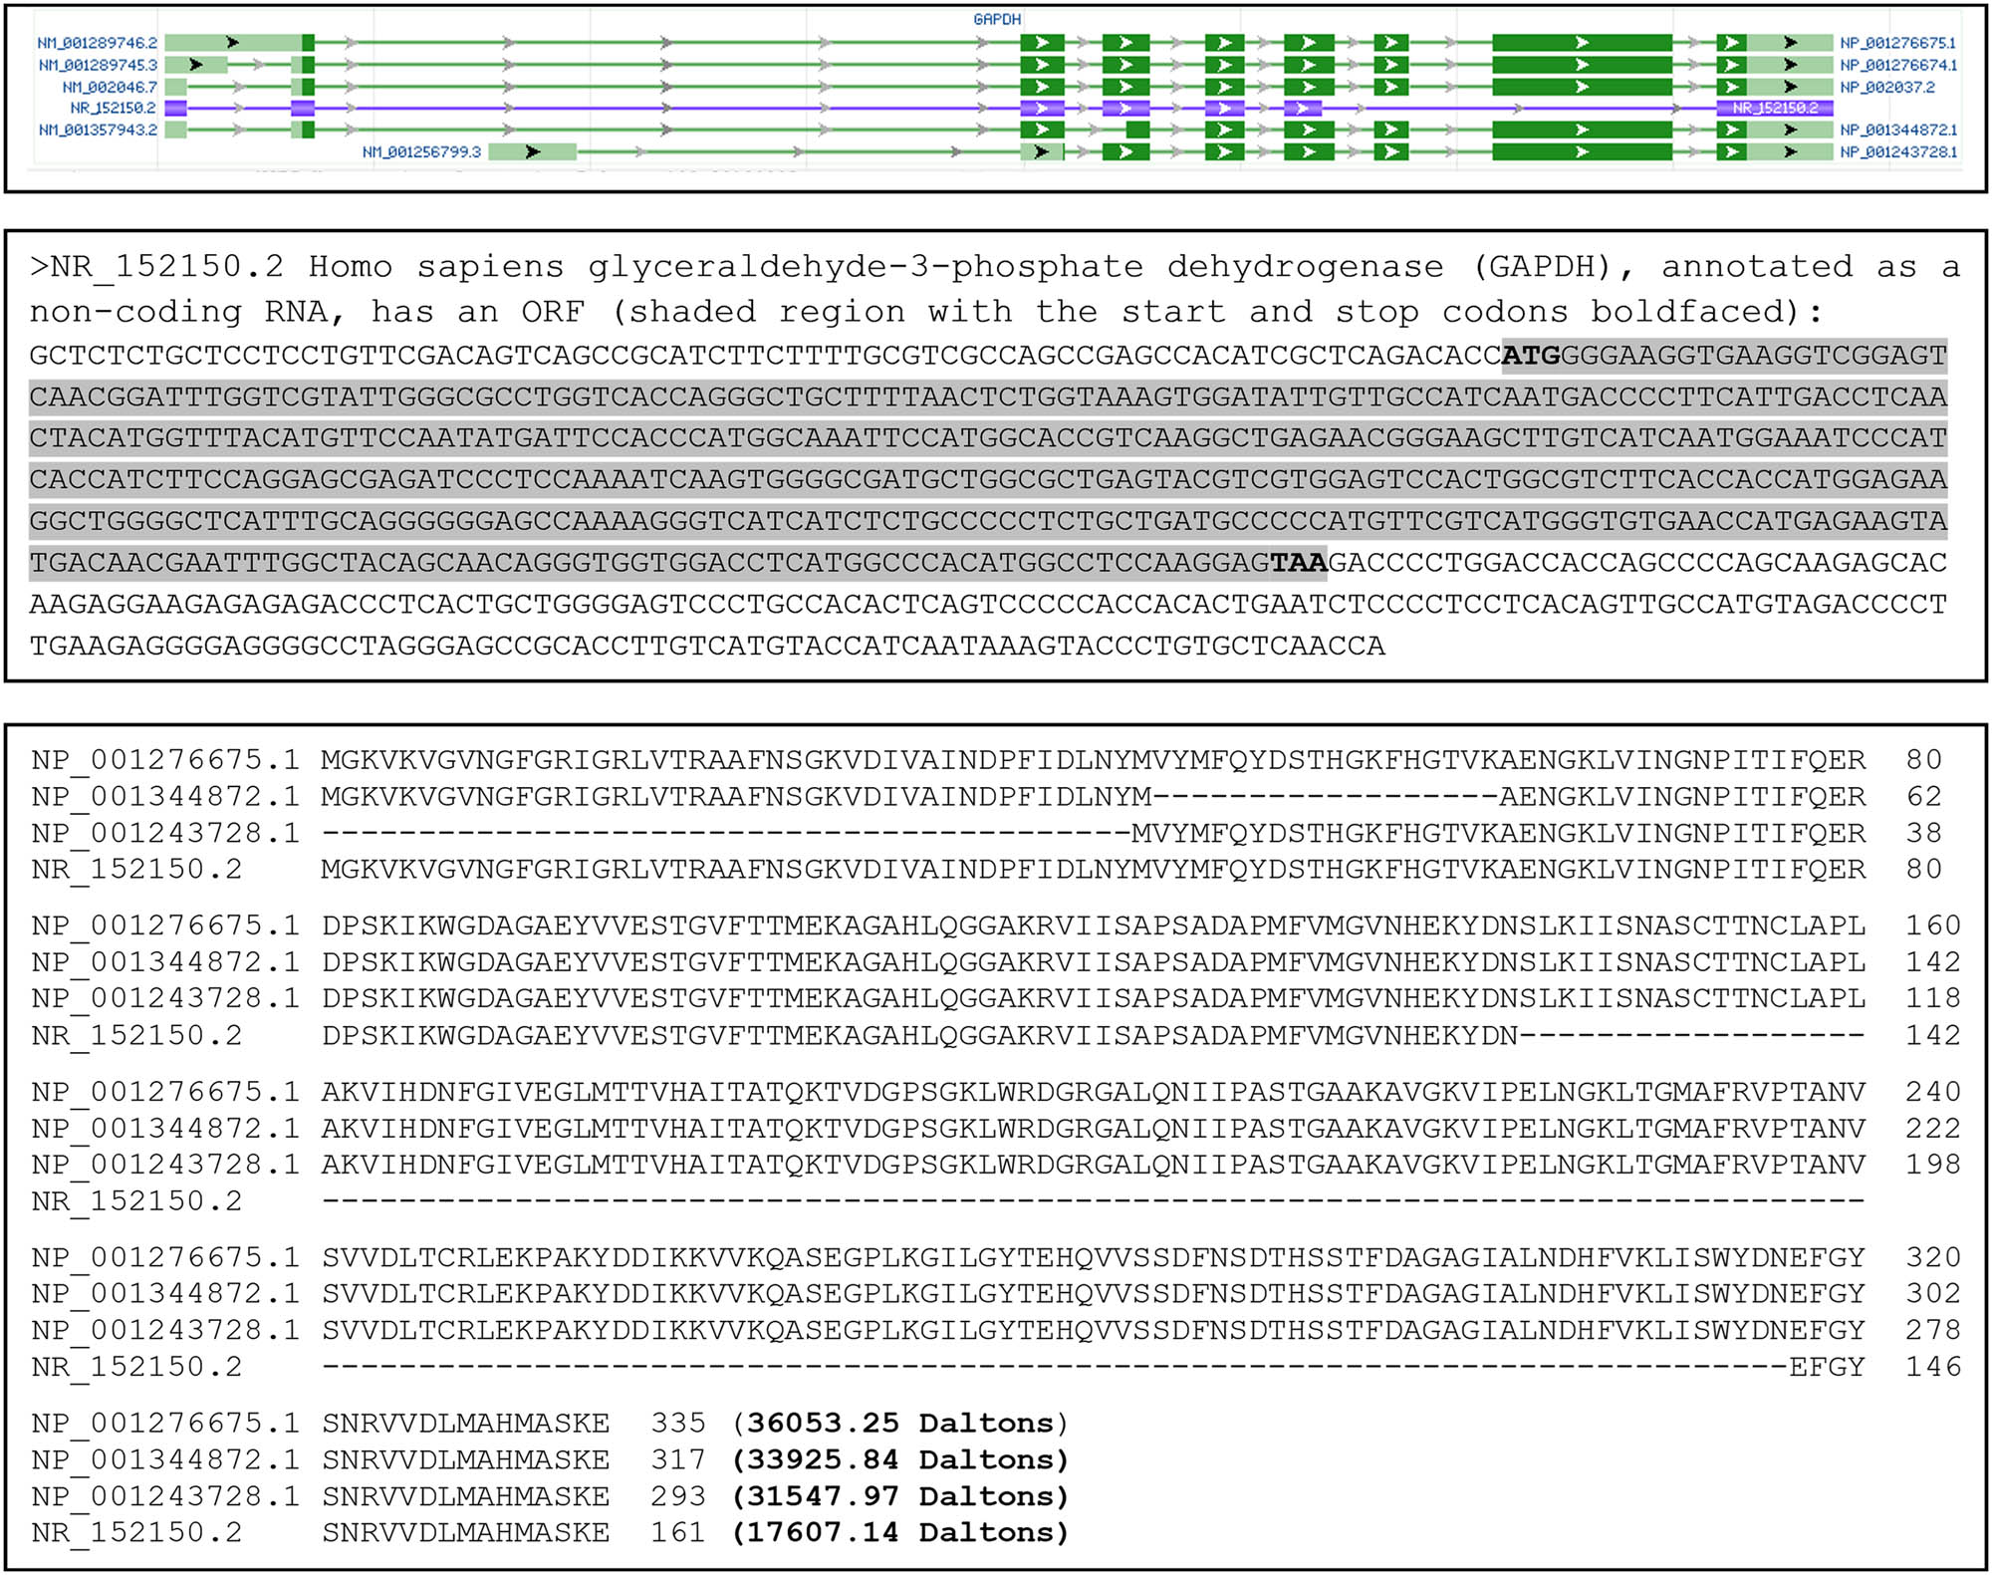This screenshot has width=1992, height=1575.
Task: Click the NR_152150.2 label inside the purple exon
Action: (x=1775, y=108)
